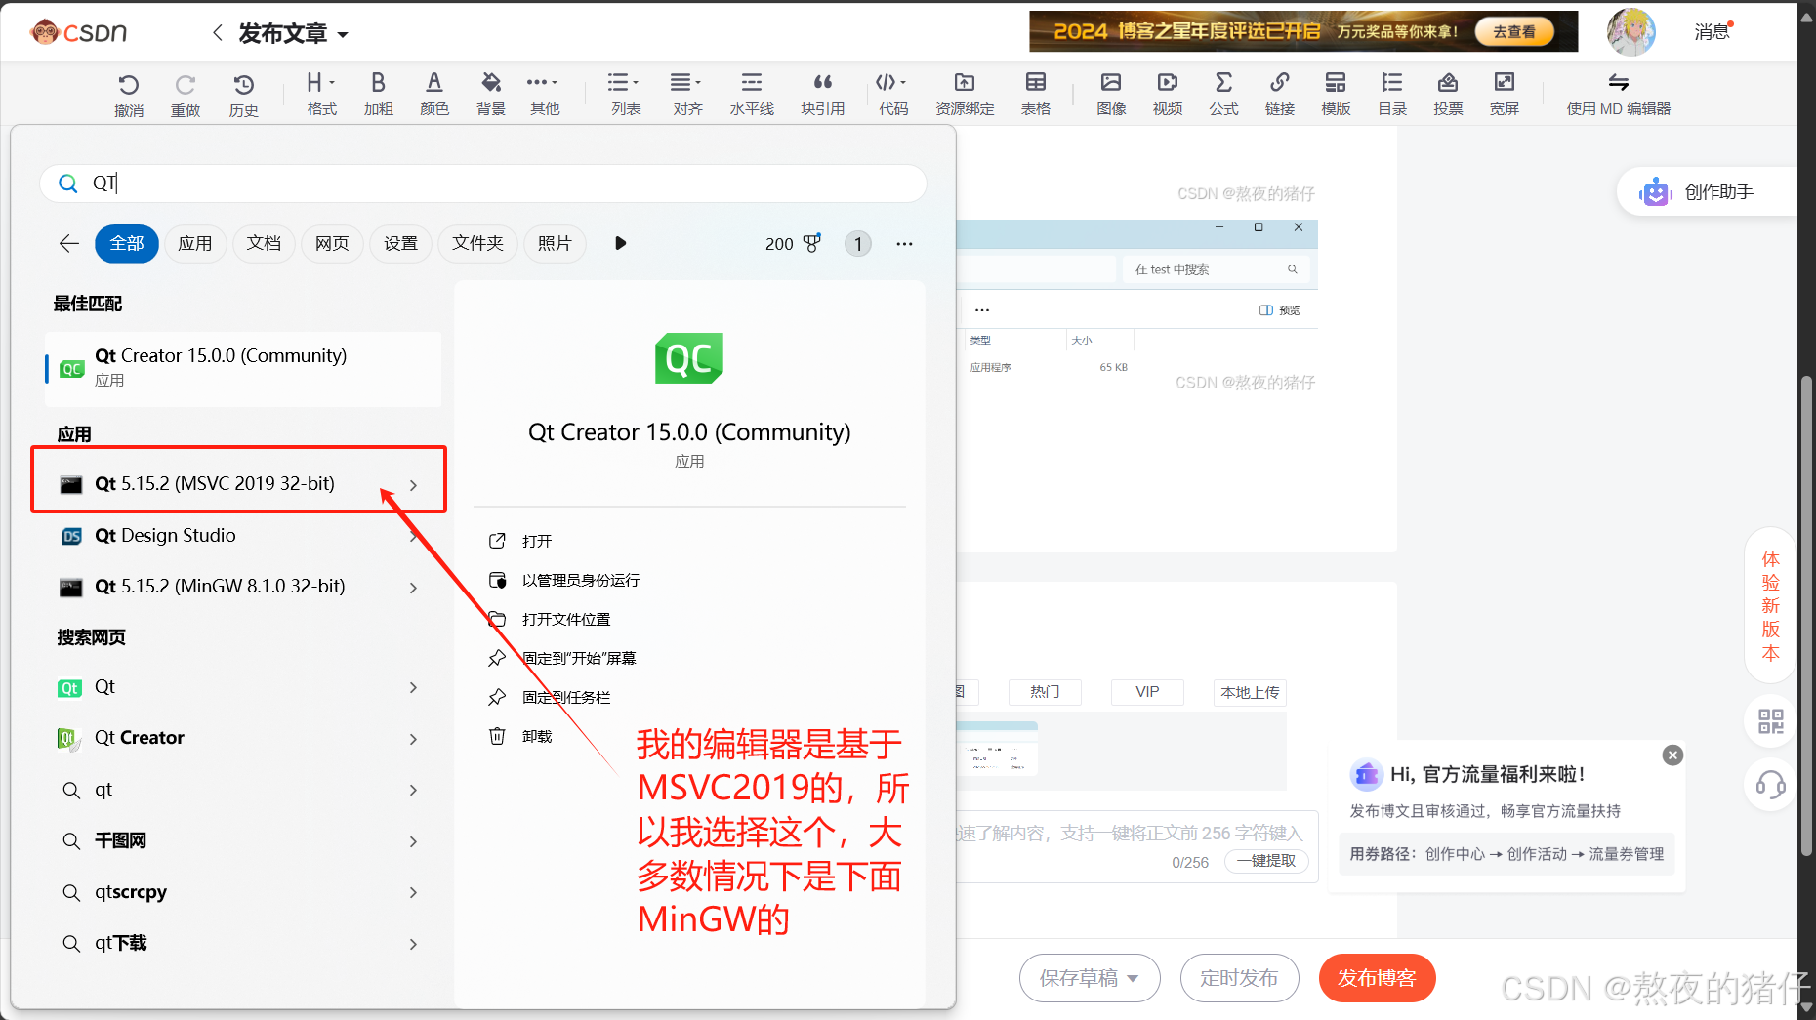Click the Redo (重做) toolbar icon

[186, 95]
